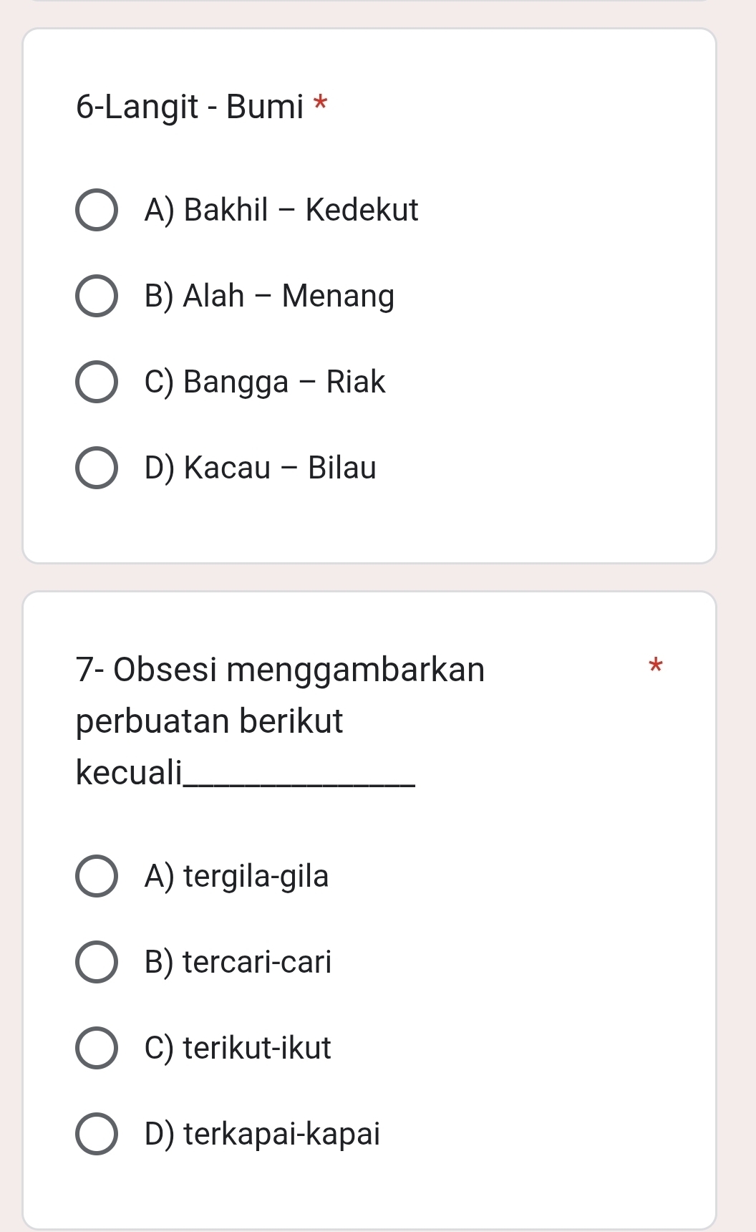The height and width of the screenshot is (1232, 756).
Task: Mark the terikut-ikut radio circle
Action: pos(97,1048)
